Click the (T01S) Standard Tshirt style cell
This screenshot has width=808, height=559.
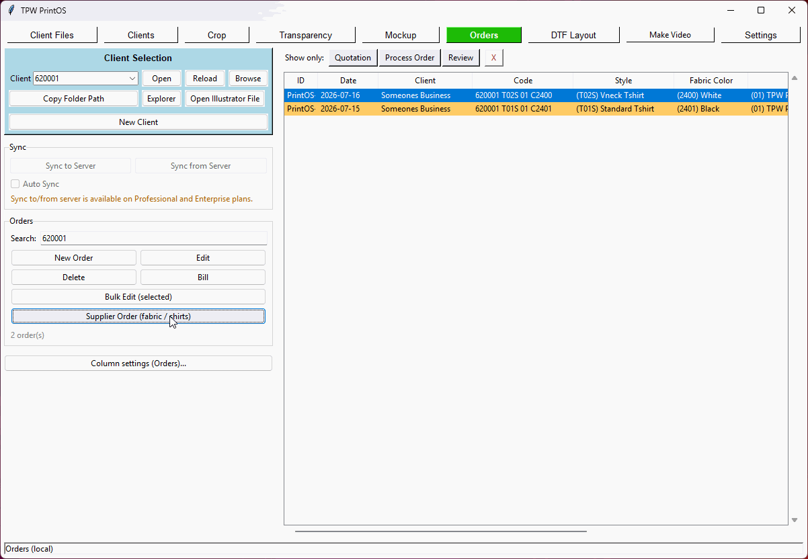pos(615,109)
